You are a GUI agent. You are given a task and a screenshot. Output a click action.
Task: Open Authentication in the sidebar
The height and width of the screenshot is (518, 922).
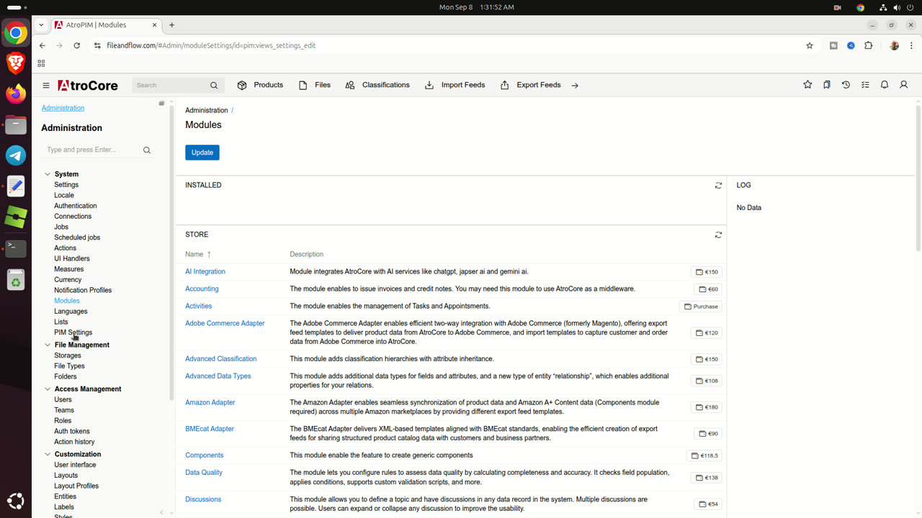point(76,206)
